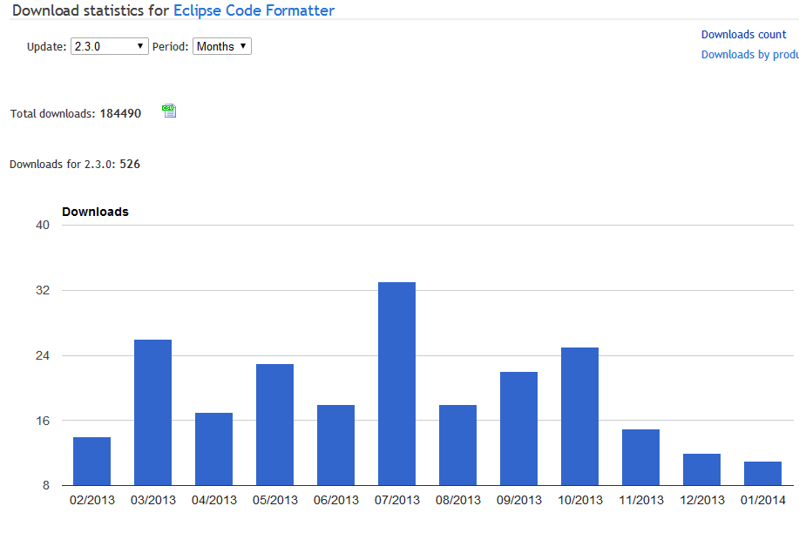Click the 08/2013 axis label
The height and width of the screenshot is (533, 799).
(x=458, y=500)
